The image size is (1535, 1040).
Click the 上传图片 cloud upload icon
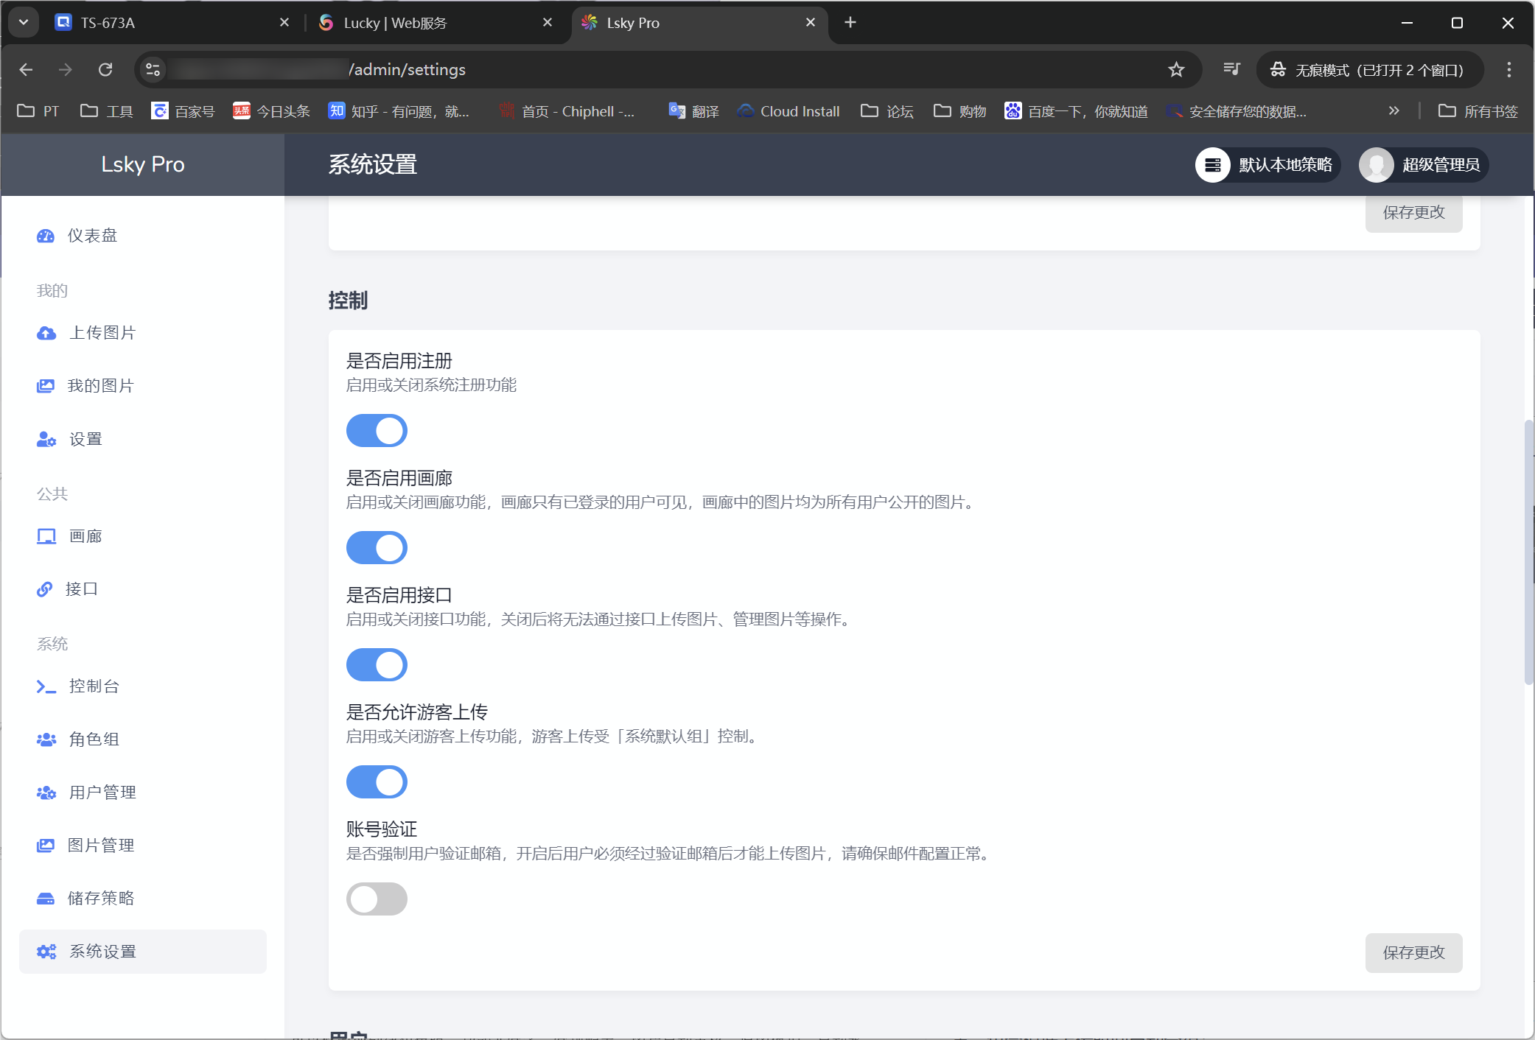click(46, 333)
